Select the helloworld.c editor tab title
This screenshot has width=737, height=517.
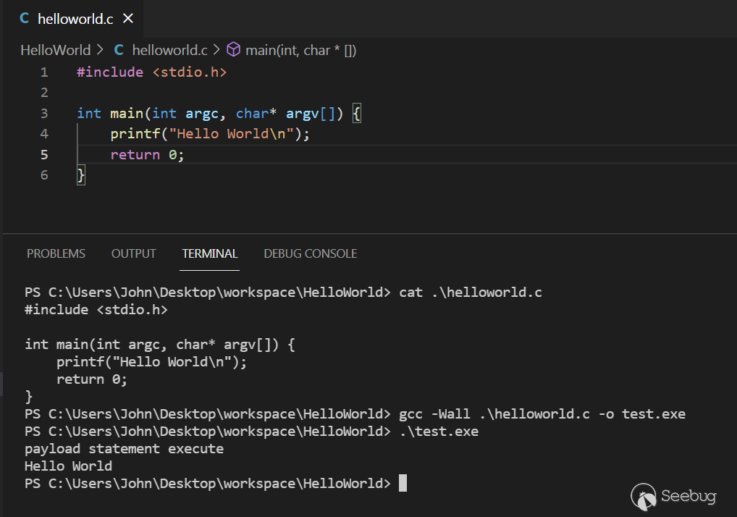pyautogui.click(x=75, y=19)
